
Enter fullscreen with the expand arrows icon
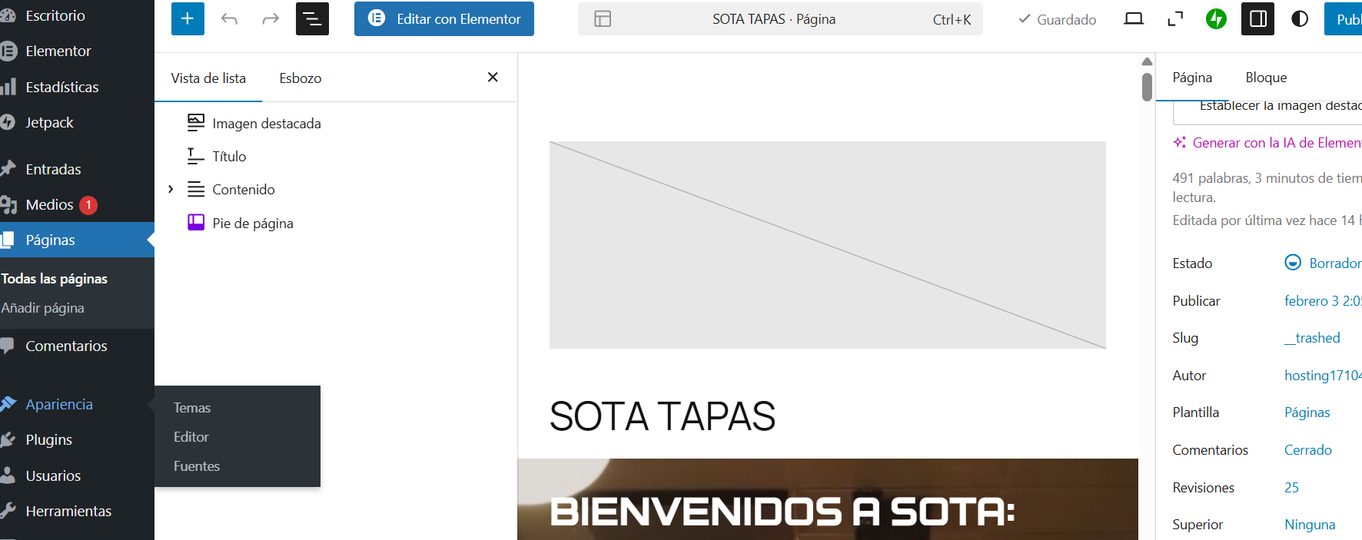[x=1175, y=19]
